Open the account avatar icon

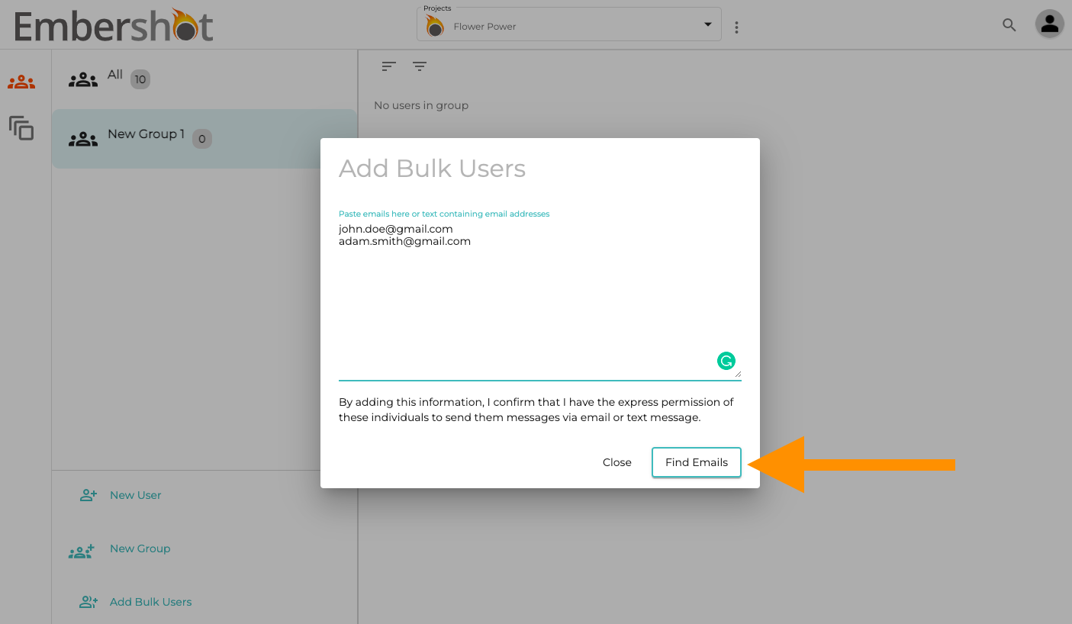pyautogui.click(x=1050, y=24)
